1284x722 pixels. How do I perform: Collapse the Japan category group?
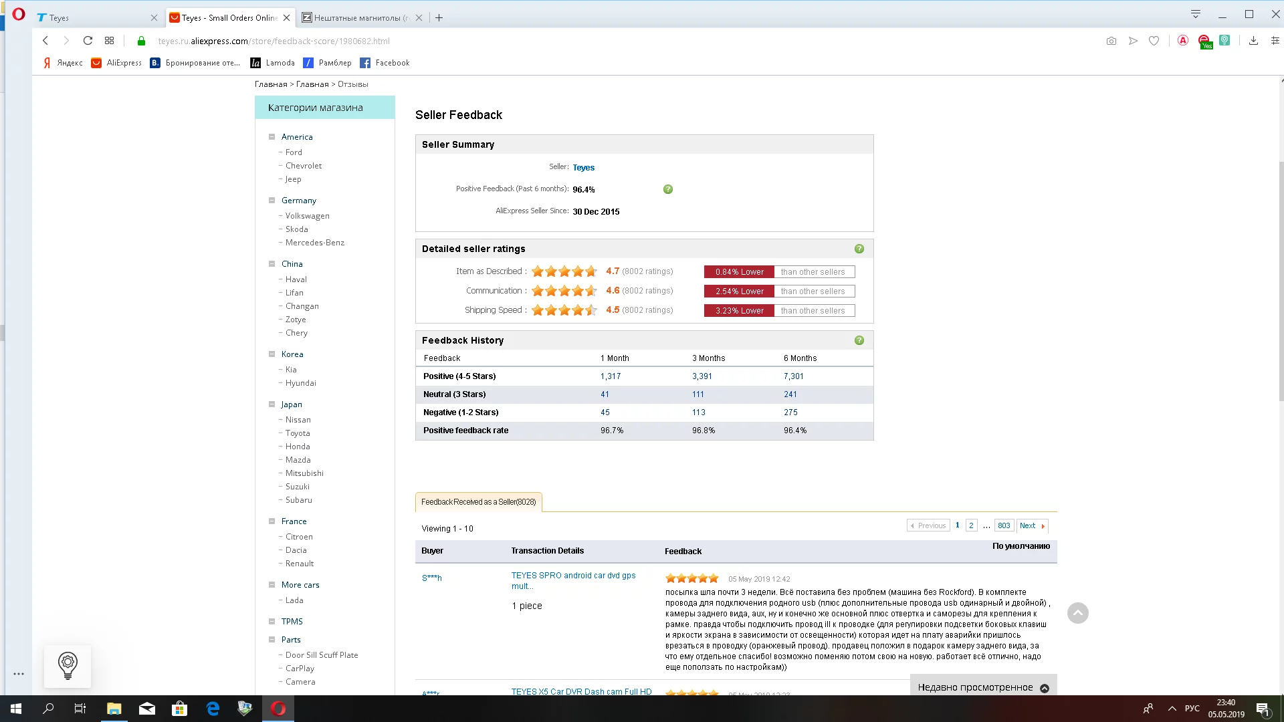(272, 404)
